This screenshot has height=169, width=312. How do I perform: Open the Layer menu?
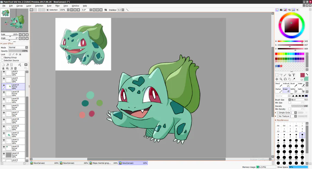click(29, 6)
